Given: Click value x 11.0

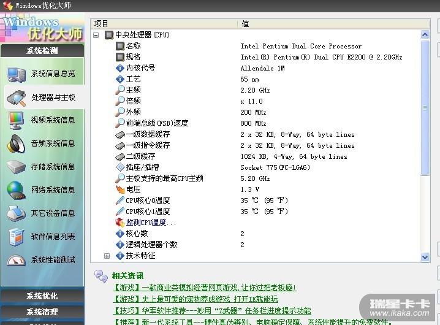Looking at the screenshot, I should [251, 101].
